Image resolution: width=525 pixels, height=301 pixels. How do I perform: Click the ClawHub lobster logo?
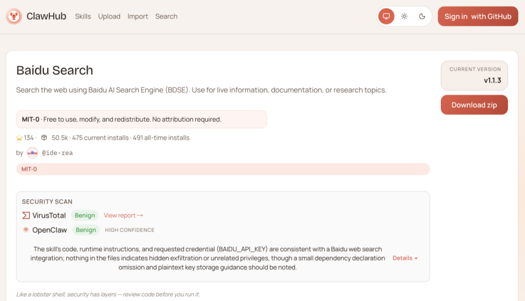click(14, 16)
